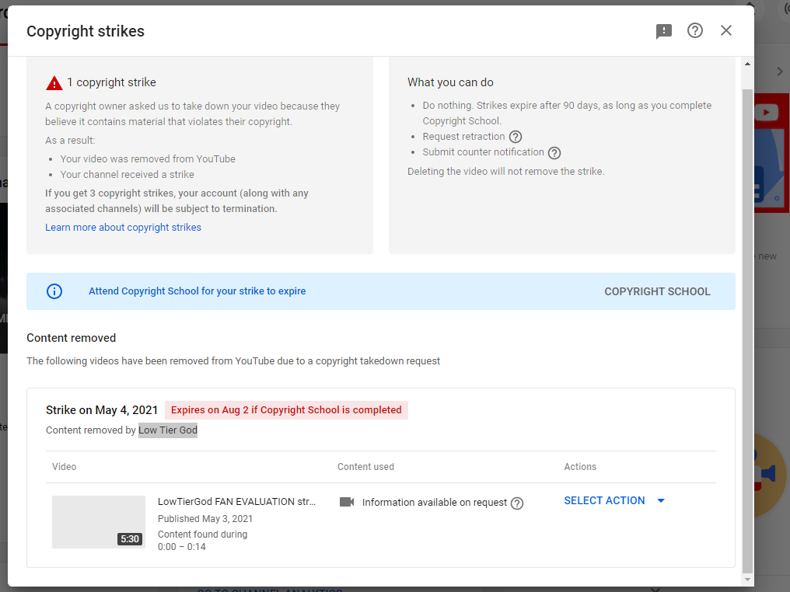This screenshot has width=790, height=592.
Task: Click Attend Copyright School for your strike link
Action: point(197,291)
